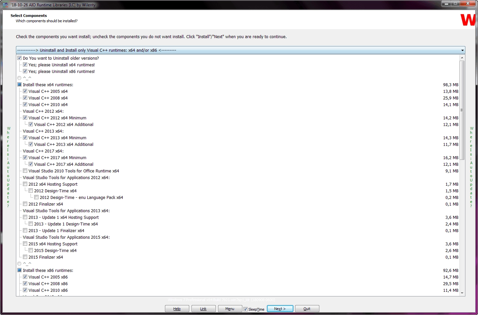Uncheck Visual C++ 2008 x86
478x315 pixels.
[25, 283]
